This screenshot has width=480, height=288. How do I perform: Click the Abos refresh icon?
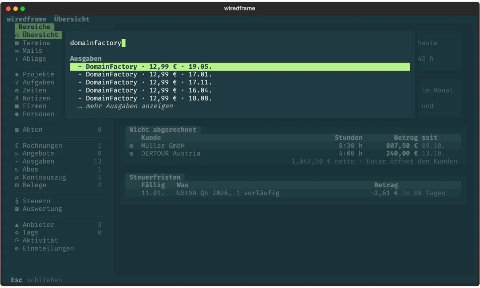point(17,170)
